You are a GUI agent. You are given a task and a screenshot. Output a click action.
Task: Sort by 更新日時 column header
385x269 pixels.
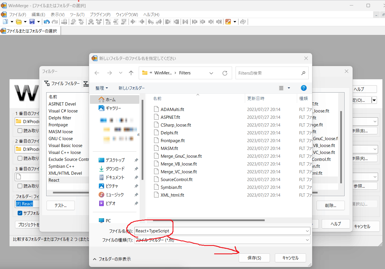(x=256, y=99)
